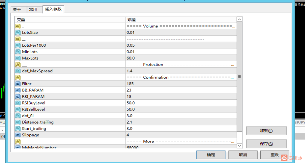The height and width of the screenshot is (163, 305).
Task: Click the scrollbar down arrow
Action: 239,146
